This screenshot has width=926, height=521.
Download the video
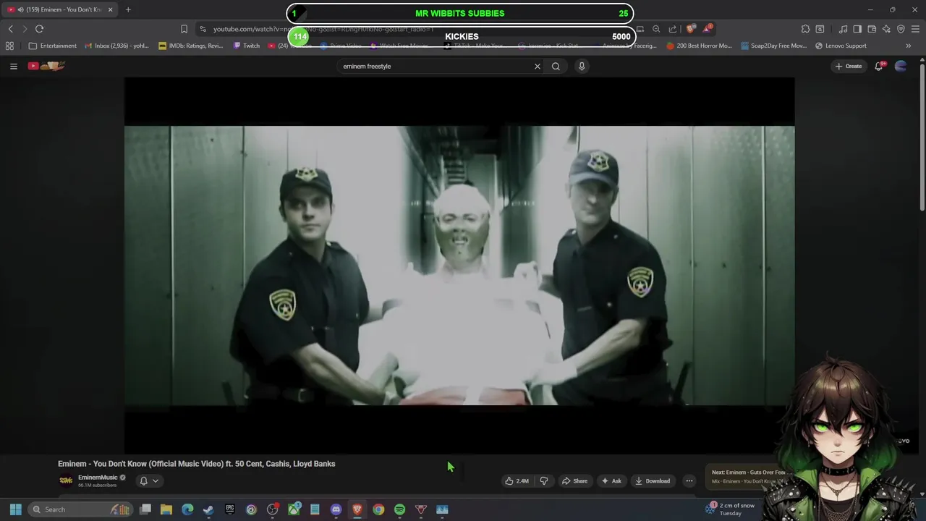coord(653,480)
